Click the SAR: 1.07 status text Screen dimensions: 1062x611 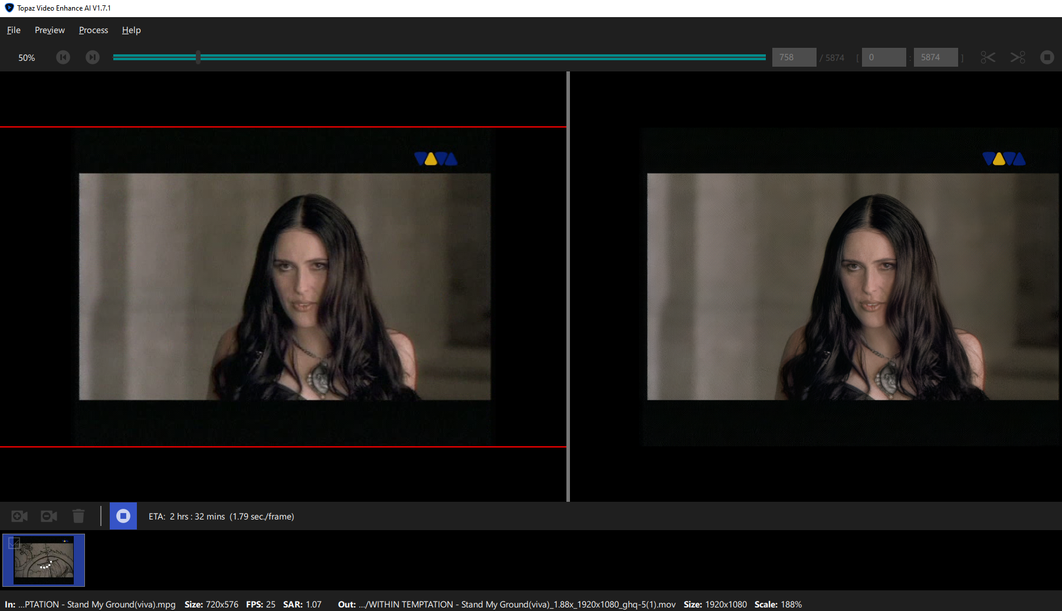(302, 605)
